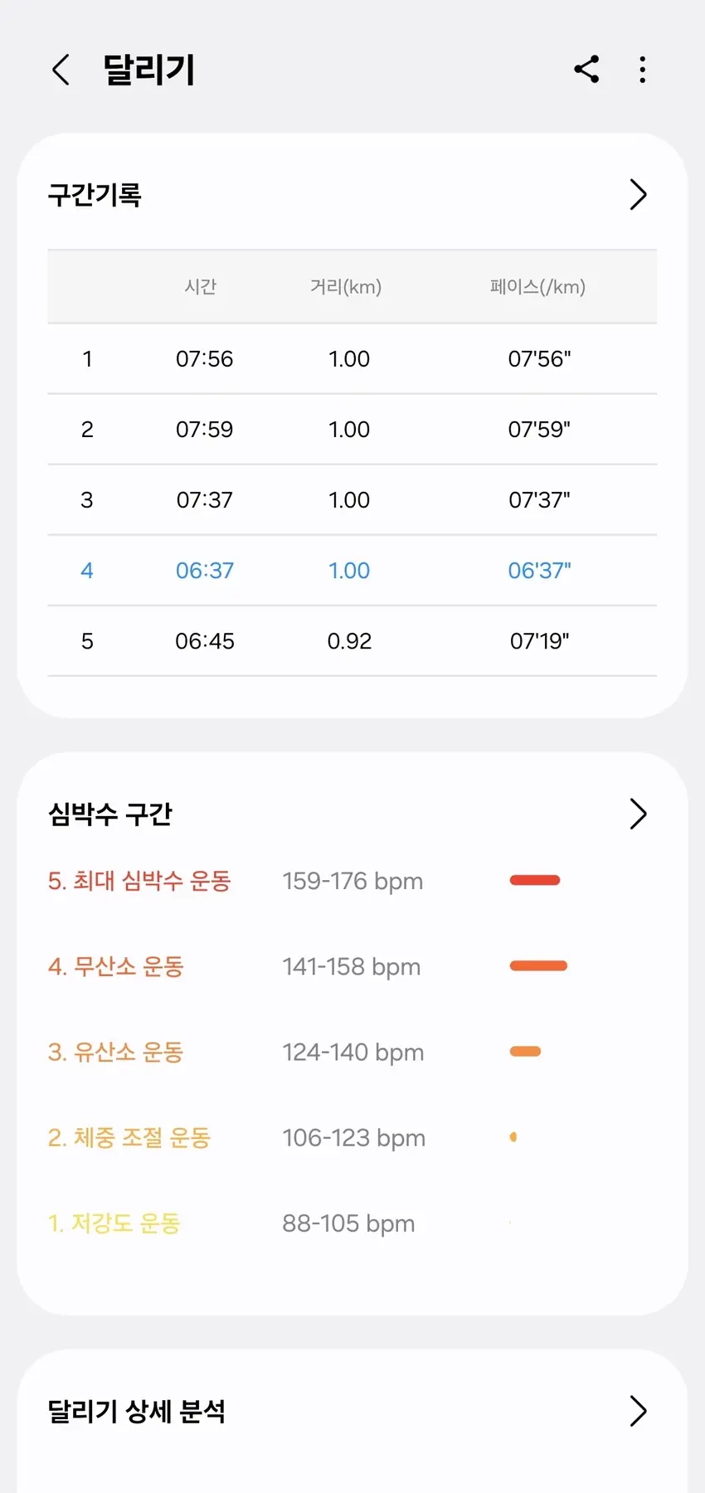
Task: Open 달리기 상세 분석 heading
Action: tap(137, 1411)
